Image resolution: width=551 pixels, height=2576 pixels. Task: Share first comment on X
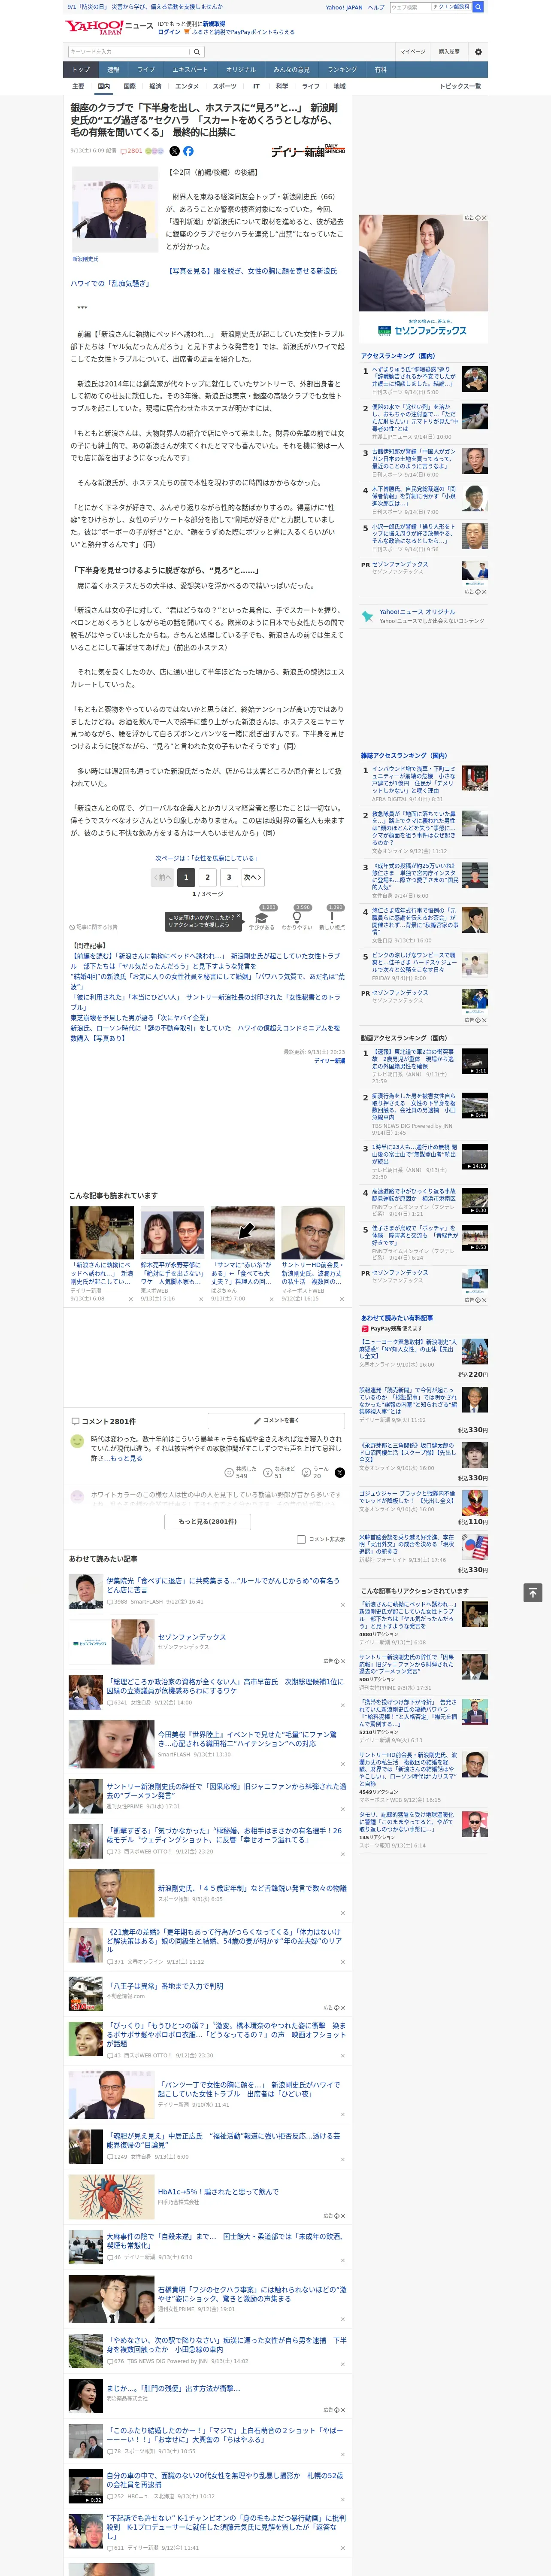pyautogui.click(x=339, y=1472)
